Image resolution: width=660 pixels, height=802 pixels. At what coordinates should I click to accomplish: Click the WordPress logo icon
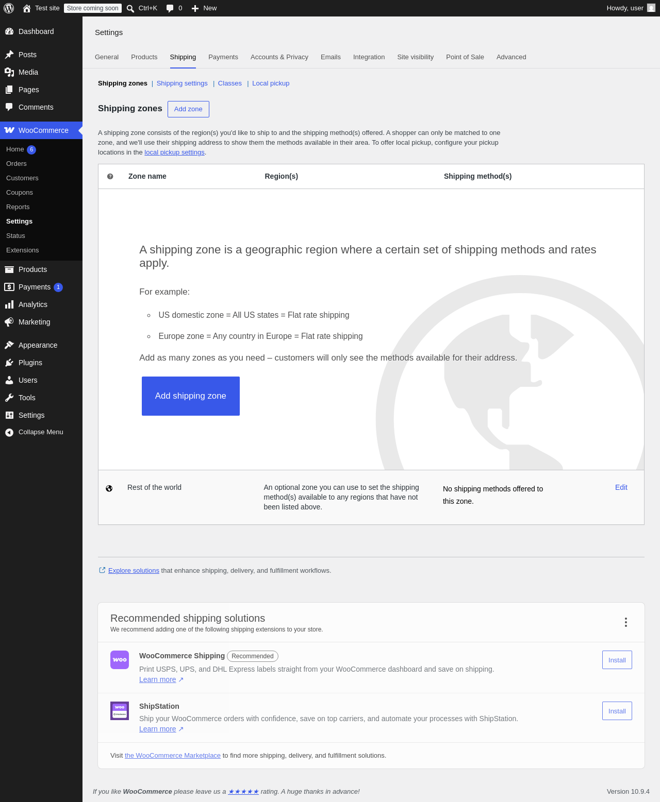(9, 8)
